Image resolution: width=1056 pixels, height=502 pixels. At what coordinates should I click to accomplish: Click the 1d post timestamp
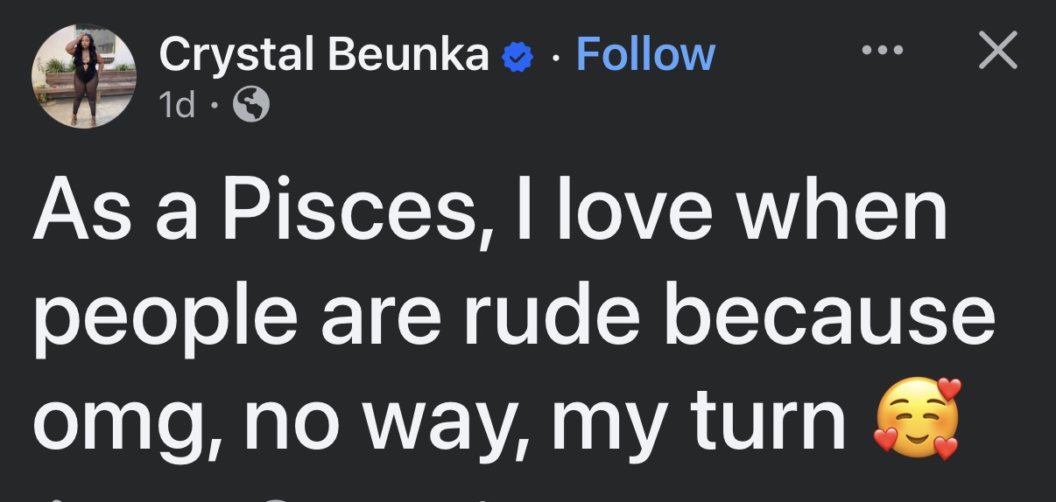coord(177,106)
